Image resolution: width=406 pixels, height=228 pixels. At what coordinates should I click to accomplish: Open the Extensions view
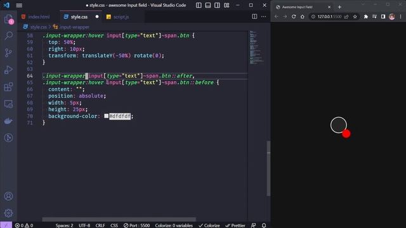coord(8,87)
